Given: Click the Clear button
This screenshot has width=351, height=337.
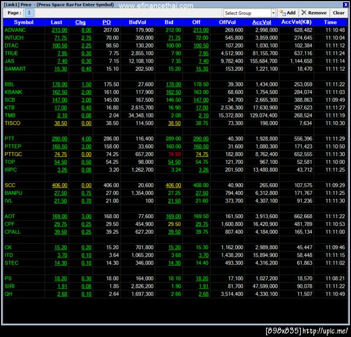Looking at the screenshot, I should pyautogui.click(x=338, y=13).
